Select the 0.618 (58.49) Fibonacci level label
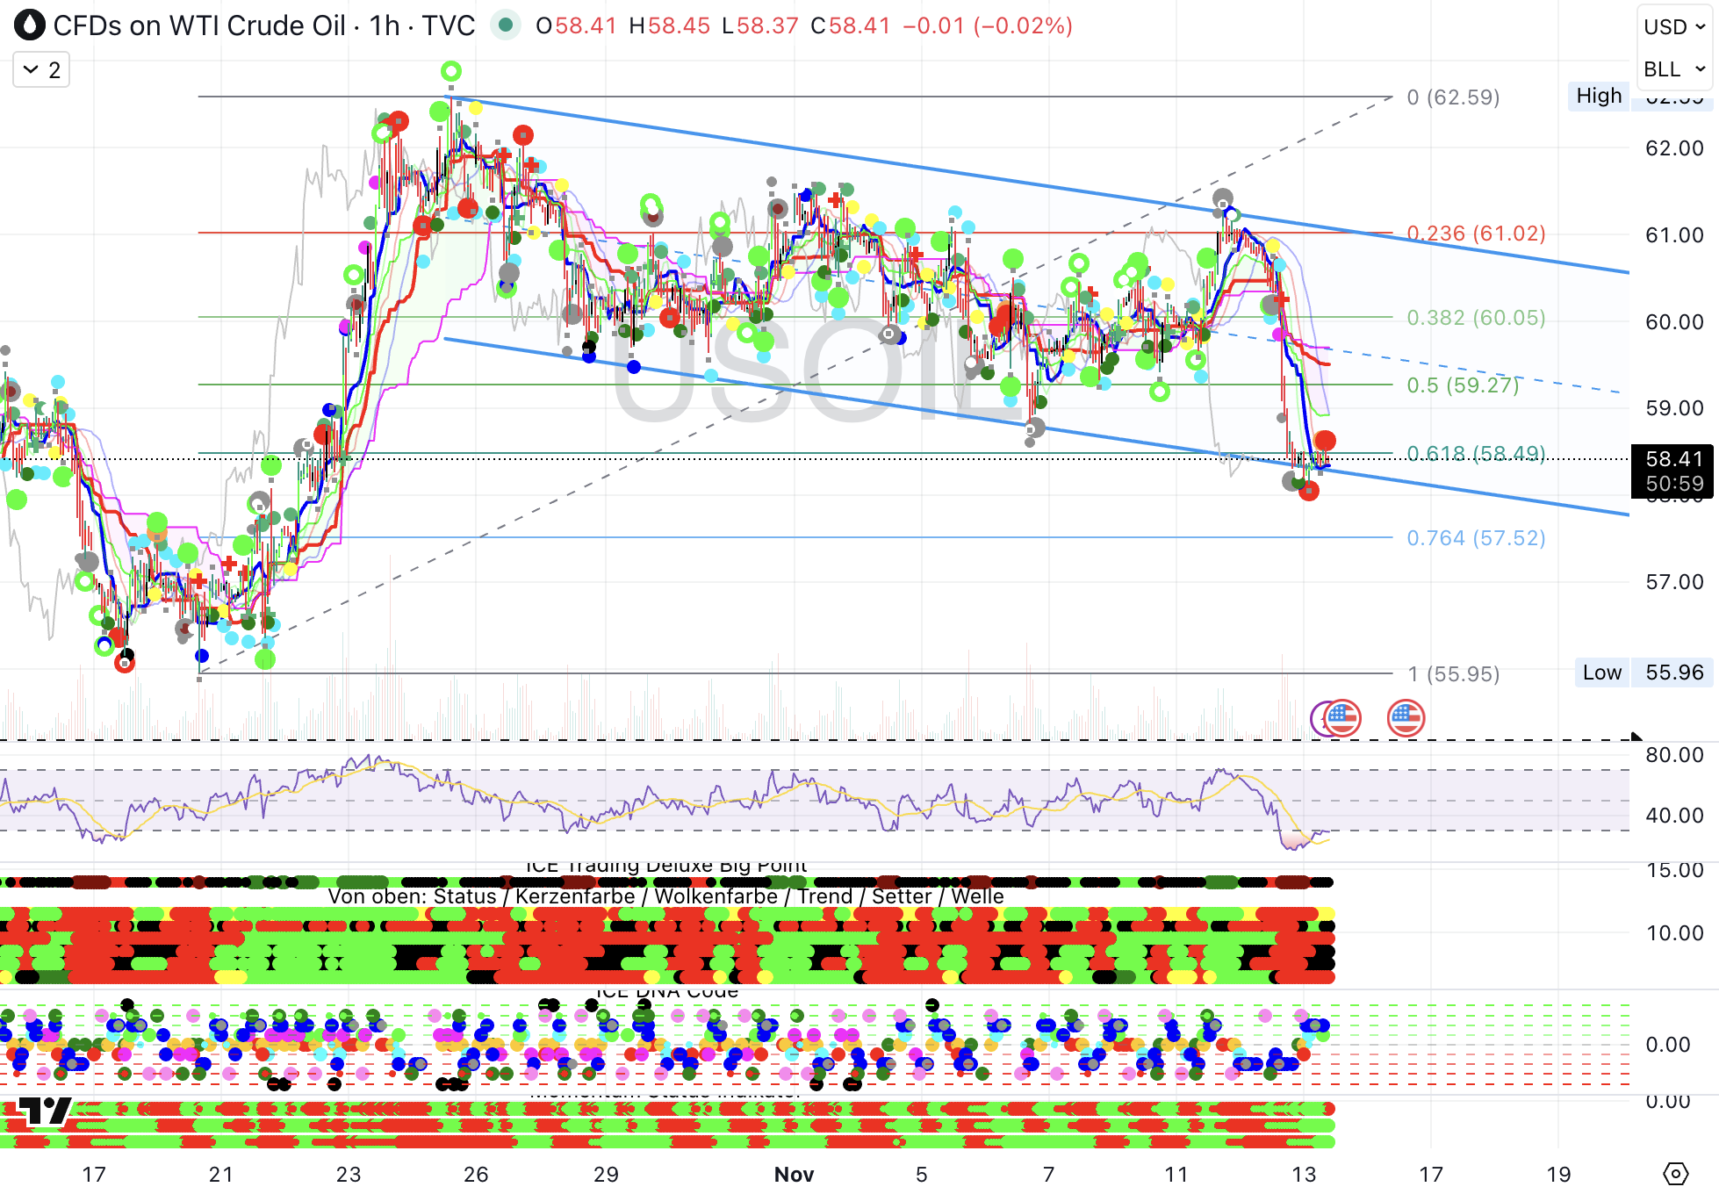This screenshot has height=1194, width=1719. pos(1475,454)
